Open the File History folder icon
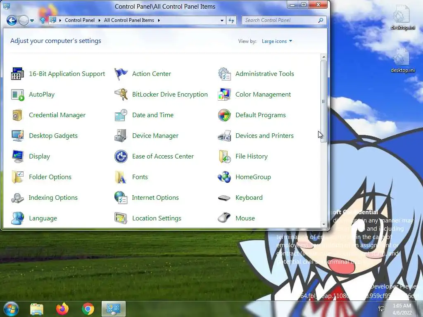The image size is (423, 317). pyautogui.click(x=224, y=156)
